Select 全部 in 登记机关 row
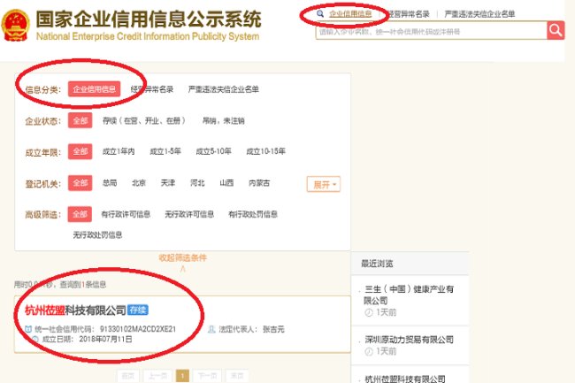 80,183
